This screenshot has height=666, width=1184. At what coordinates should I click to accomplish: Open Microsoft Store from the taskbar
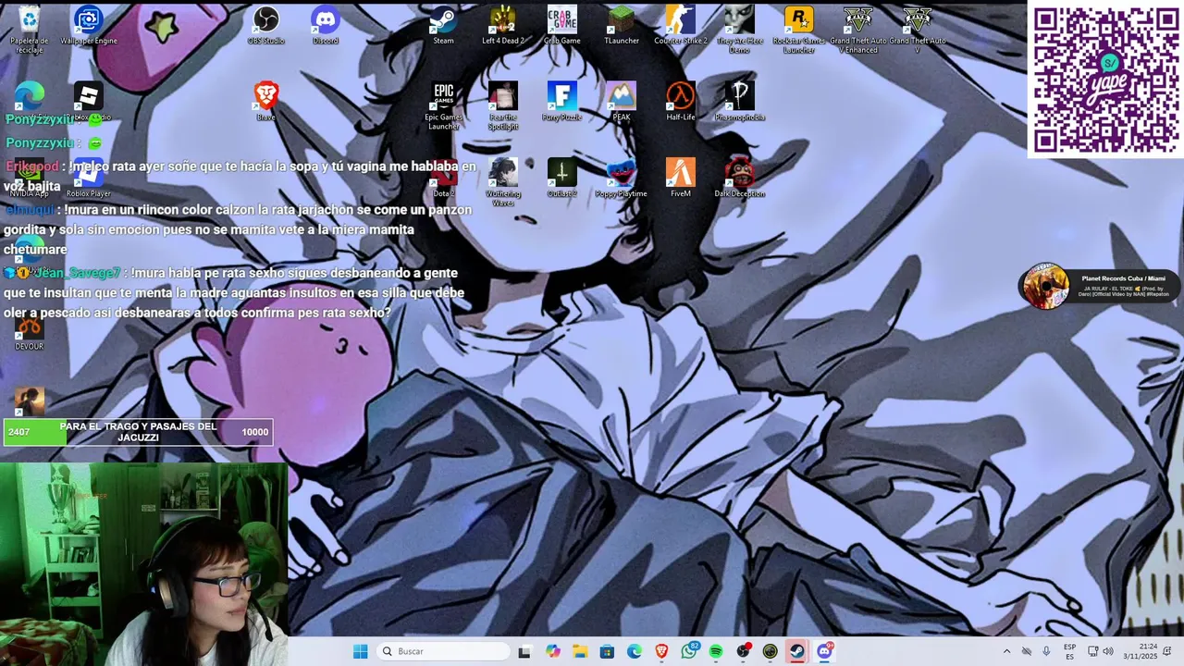pos(607,651)
